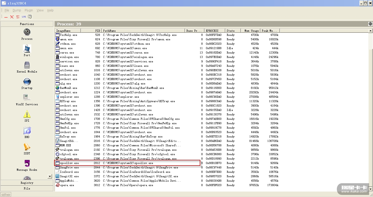Select the SPI warning icon
This screenshot has width=373, height=197.
click(x=27, y=114)
